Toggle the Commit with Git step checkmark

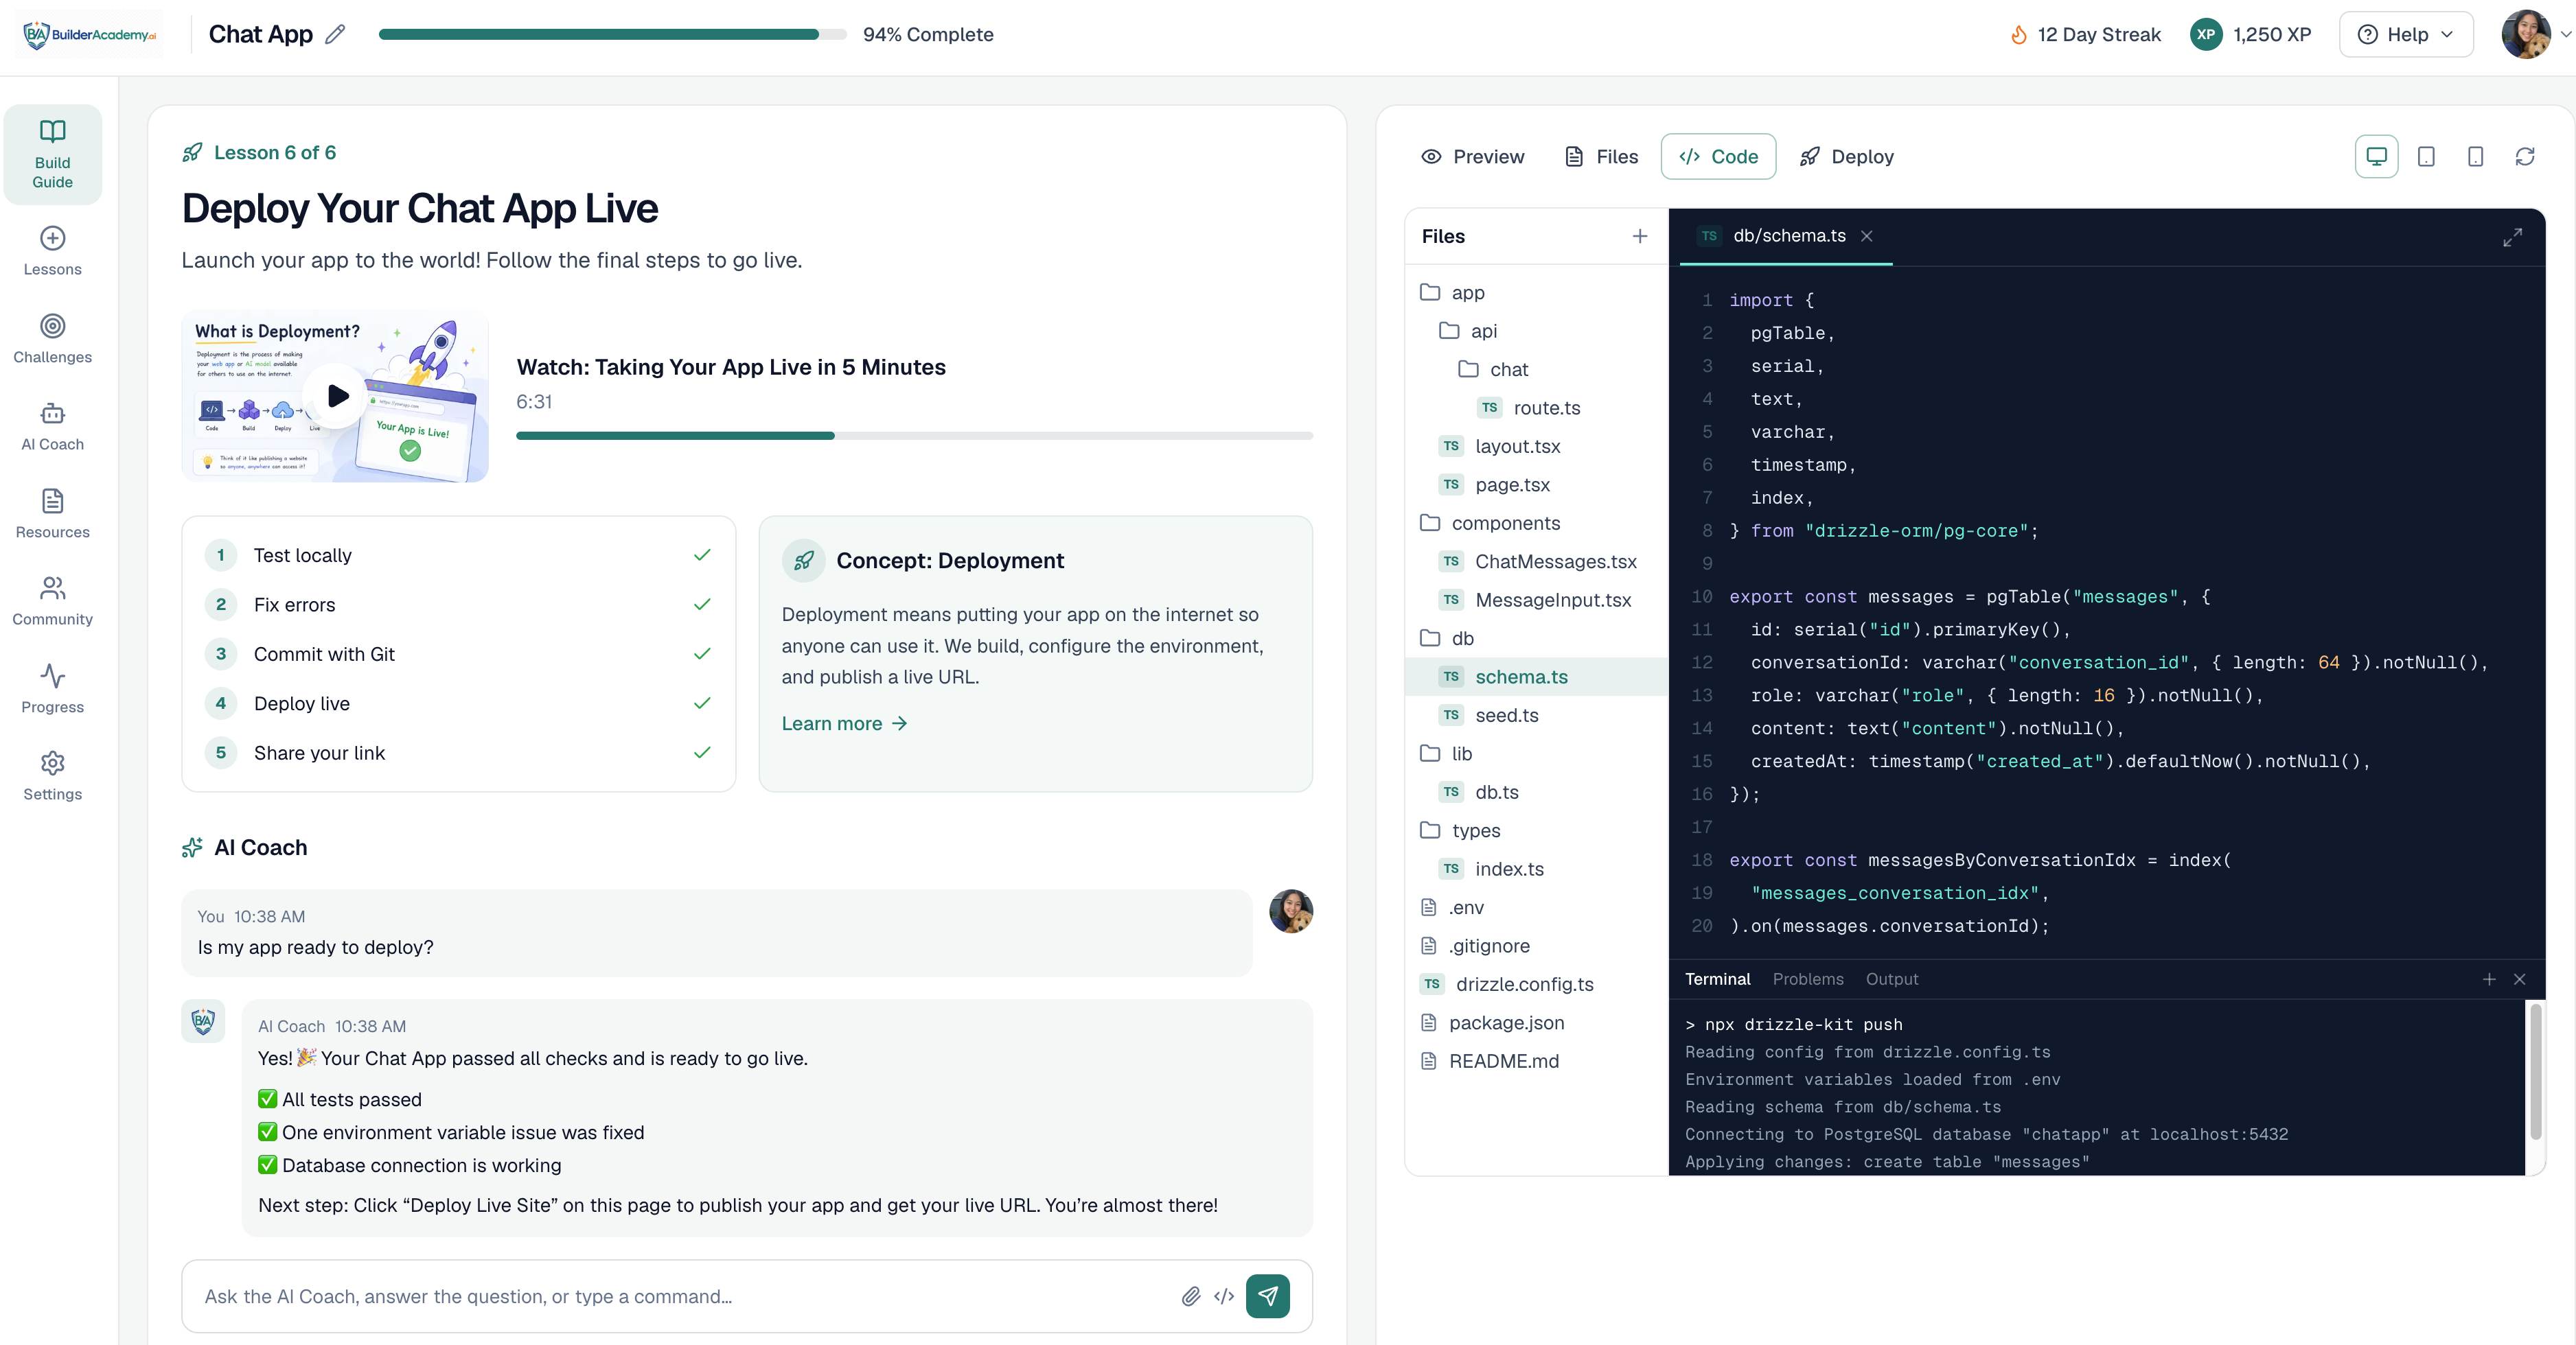(x=702, y=653)
